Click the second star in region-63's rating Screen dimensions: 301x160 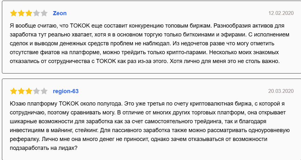pyautogui.click(x=21, y=91)
